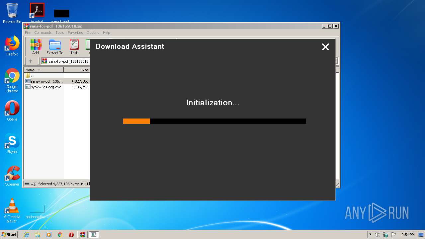Click the 9:54 PM taskbar clock
Viewport: 425px width, 239px height.
point(408,235)
